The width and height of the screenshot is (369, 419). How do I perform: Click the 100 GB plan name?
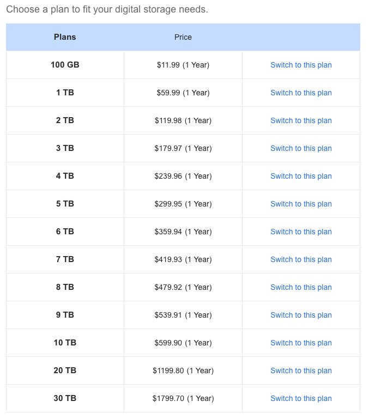pos(65,65)
